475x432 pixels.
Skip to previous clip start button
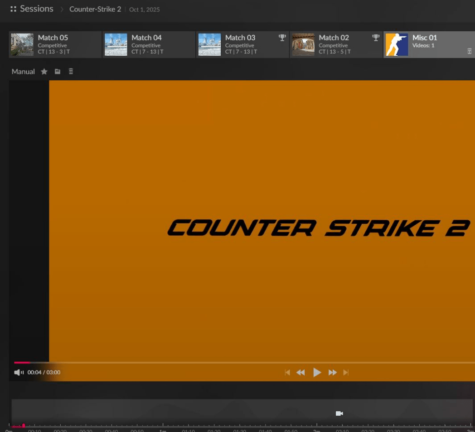coord(287,372)
